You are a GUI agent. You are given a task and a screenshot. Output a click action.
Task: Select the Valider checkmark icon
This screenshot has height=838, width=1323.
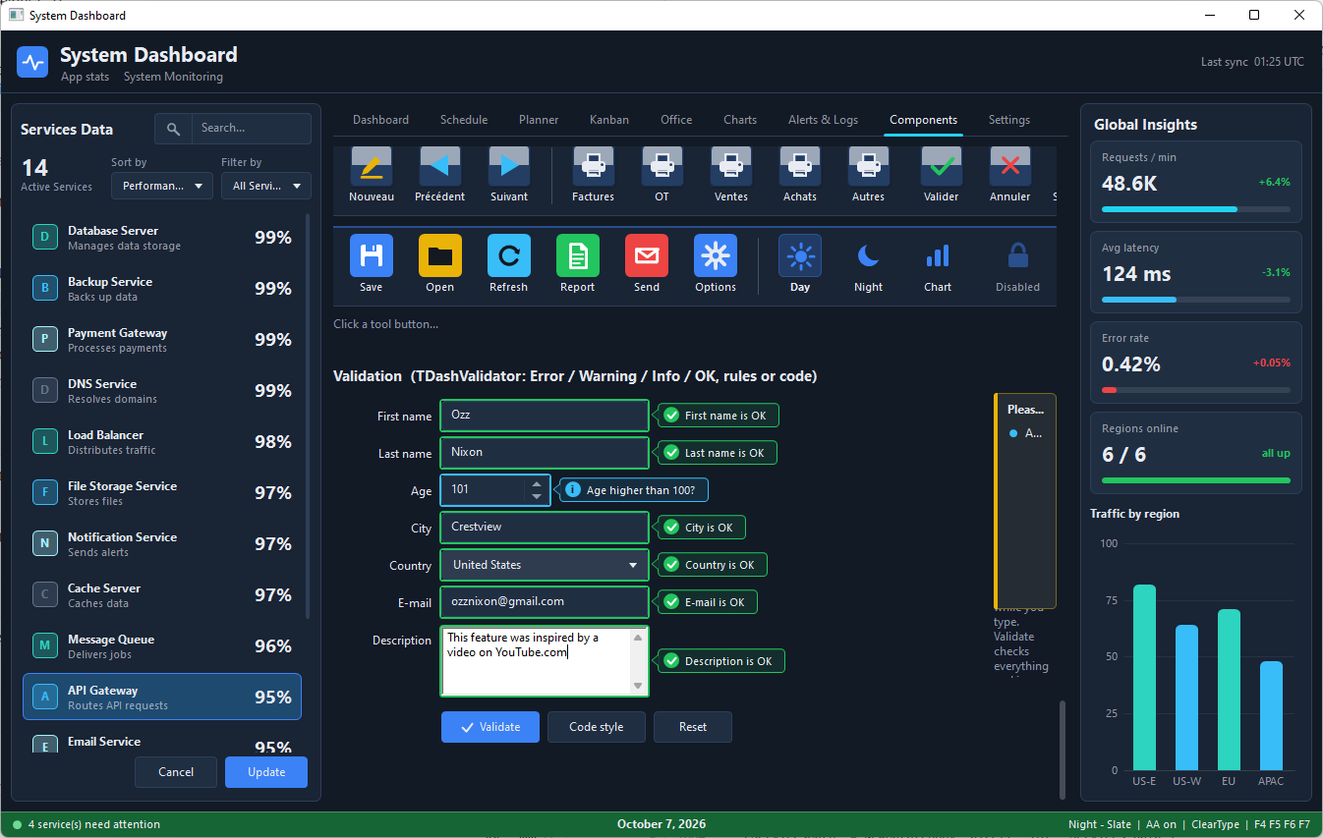(942, 167)
